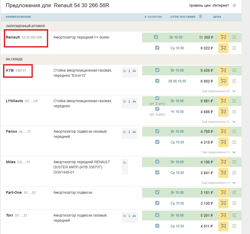Image resolution: width=250 pixels, height=234 pixels.
Task: Open the car applicability icon for Fenox
Action: [x=134, y=132]
